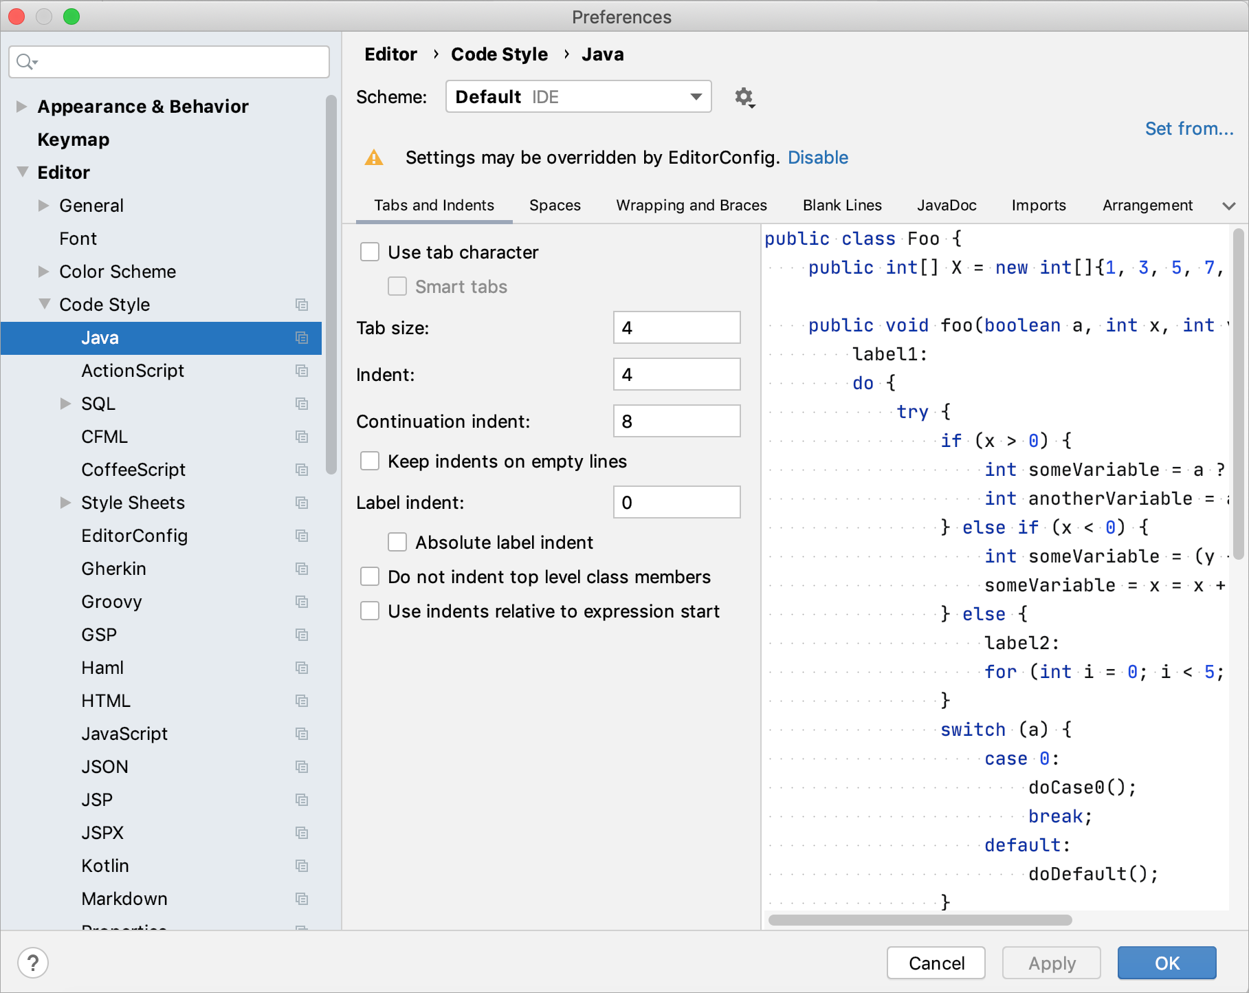The image size is (1249, 993).
Task: Click the scheme actions gear icon
Action: pyautogui.click(x=744, y=98)
